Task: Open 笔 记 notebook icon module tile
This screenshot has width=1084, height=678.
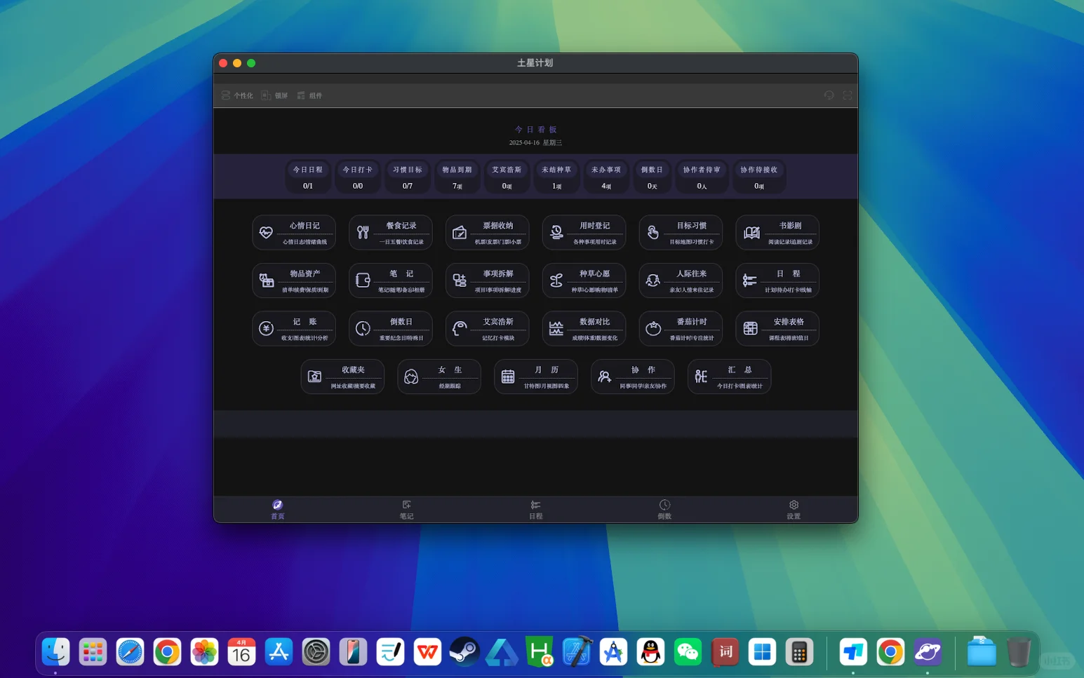Action: click(x=391, y=280)
